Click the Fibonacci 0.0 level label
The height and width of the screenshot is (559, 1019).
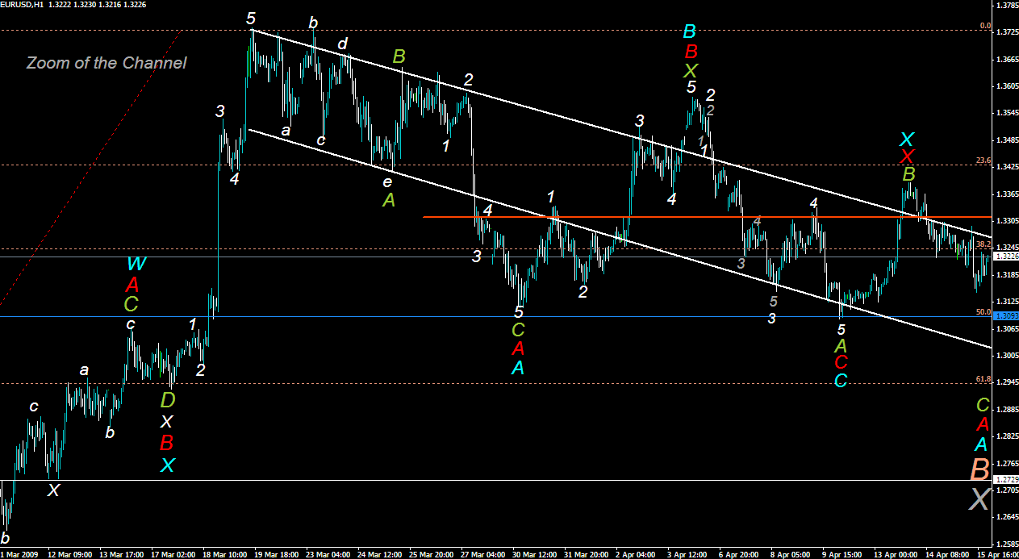tap(985, 26)
